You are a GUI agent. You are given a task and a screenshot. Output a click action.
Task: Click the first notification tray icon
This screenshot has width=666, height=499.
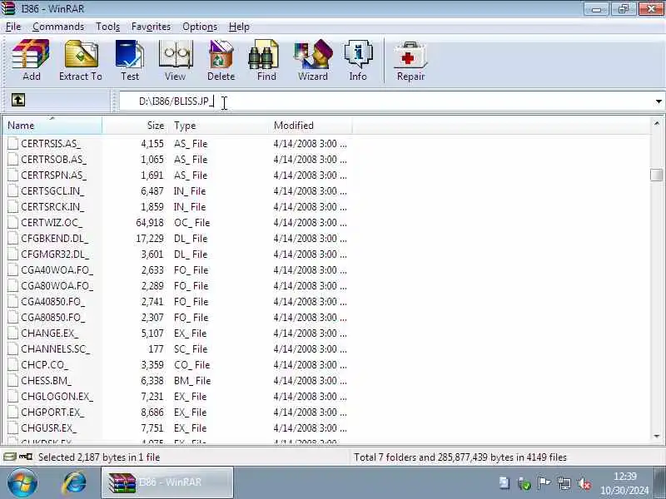(x=504, y=483)
